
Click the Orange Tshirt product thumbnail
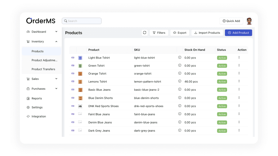(80, 74)
